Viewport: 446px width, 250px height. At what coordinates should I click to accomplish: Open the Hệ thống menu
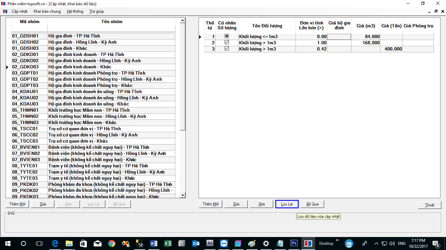[75, 11]
